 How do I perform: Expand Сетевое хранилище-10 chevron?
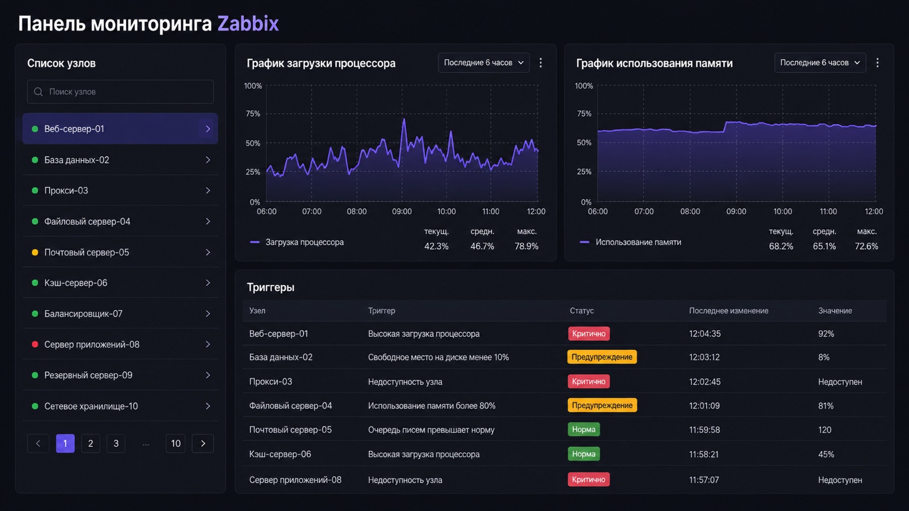pyautogui.click(x=208, y=406)
